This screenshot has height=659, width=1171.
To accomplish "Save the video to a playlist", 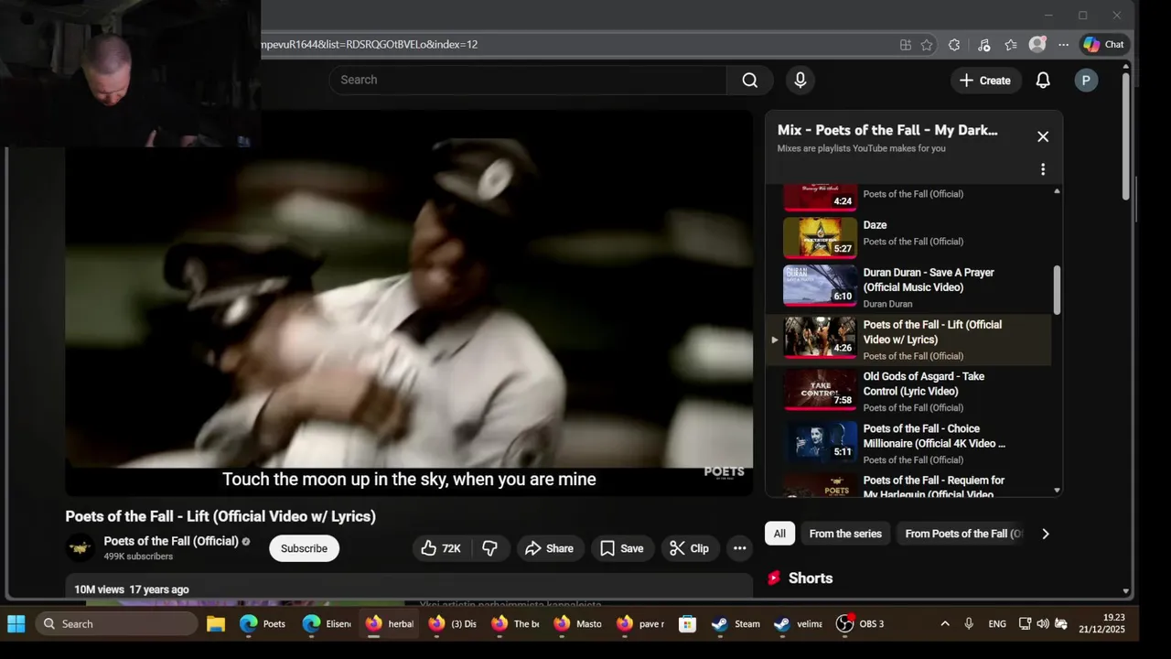I will tap(622, 548).
